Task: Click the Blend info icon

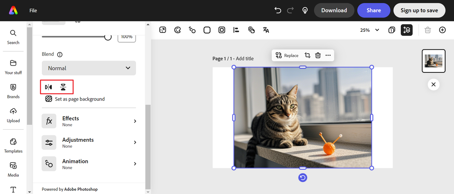Action: [60, 54]
